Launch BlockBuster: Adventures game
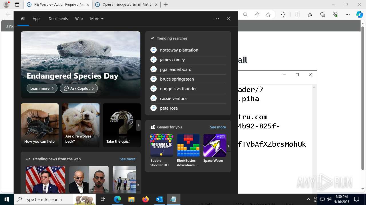The height and width of the screenshot is (205, 366). coord(188,150)
